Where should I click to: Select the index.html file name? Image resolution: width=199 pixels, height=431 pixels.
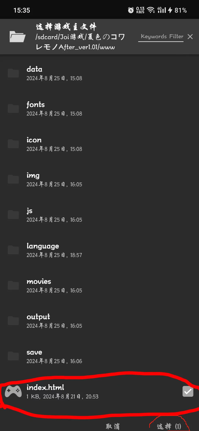[45, 388]
